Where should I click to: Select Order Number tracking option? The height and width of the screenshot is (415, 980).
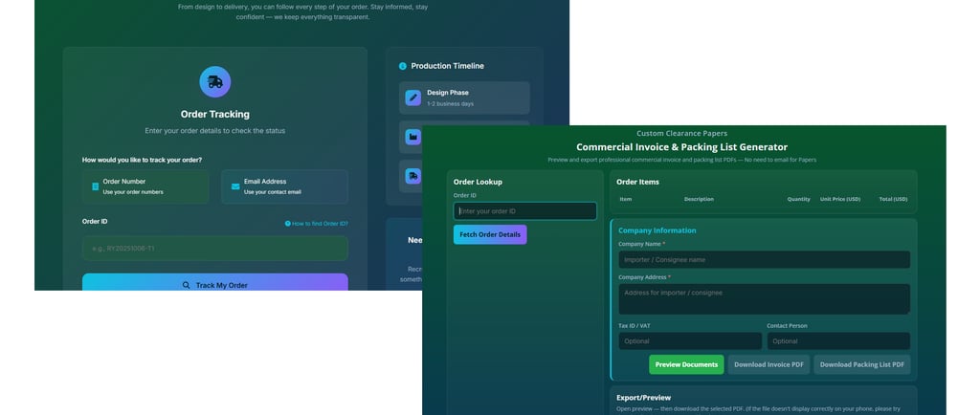[x=145, y=186]
